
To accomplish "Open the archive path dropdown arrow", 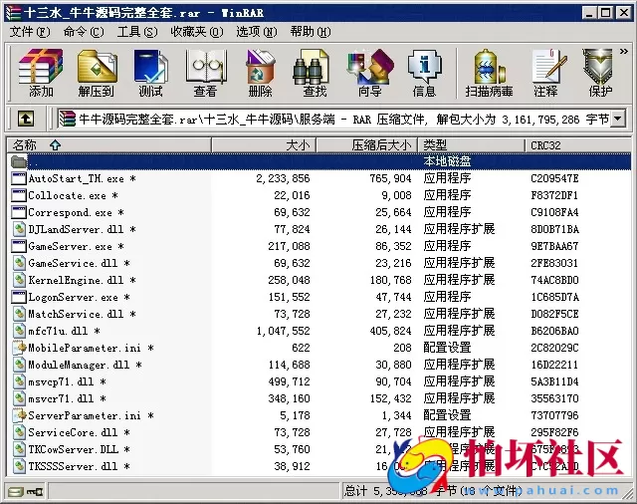I will (618, 120).
